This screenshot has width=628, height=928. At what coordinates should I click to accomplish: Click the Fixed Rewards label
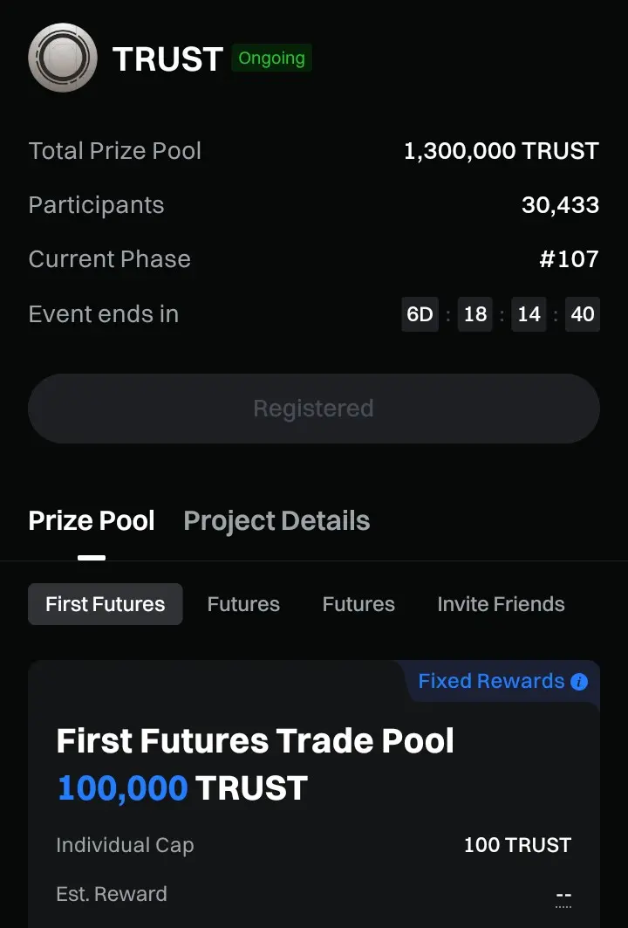(x=491, y=682)
